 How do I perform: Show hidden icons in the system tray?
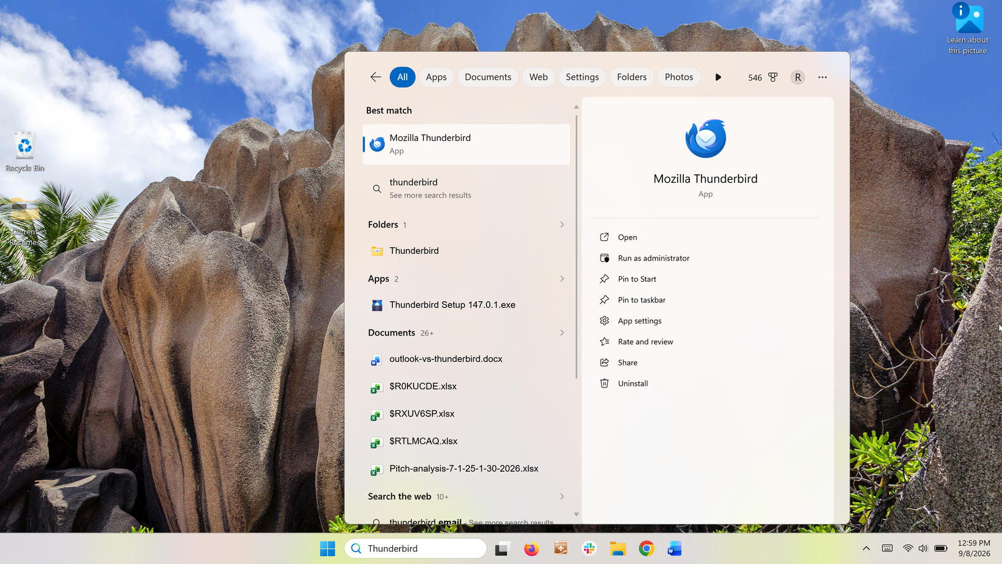click(866, 549)
